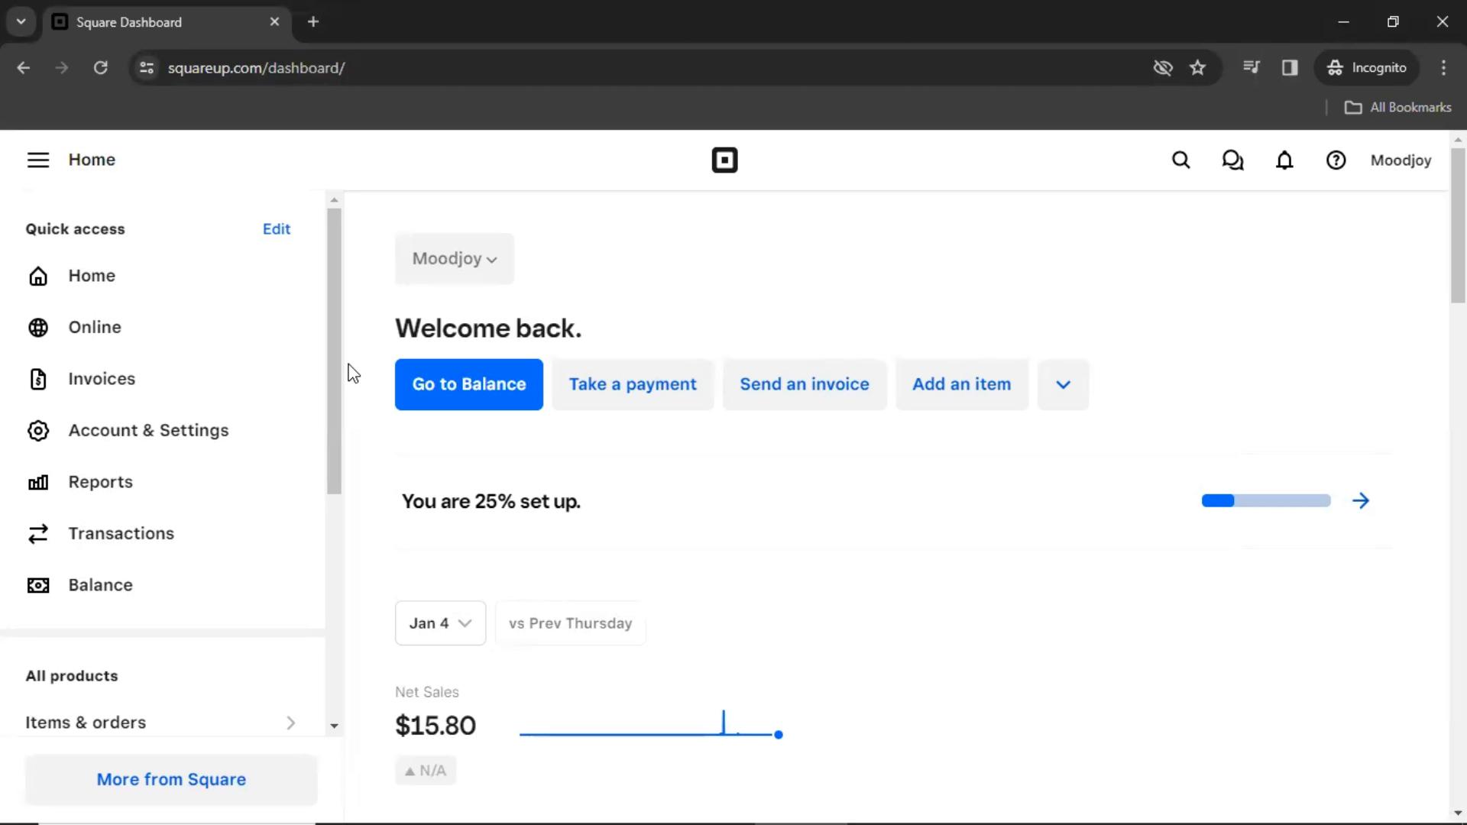Click the Add an item toolbar action
The width and height of the screenshot is (1467, 825).
[961, 383]
